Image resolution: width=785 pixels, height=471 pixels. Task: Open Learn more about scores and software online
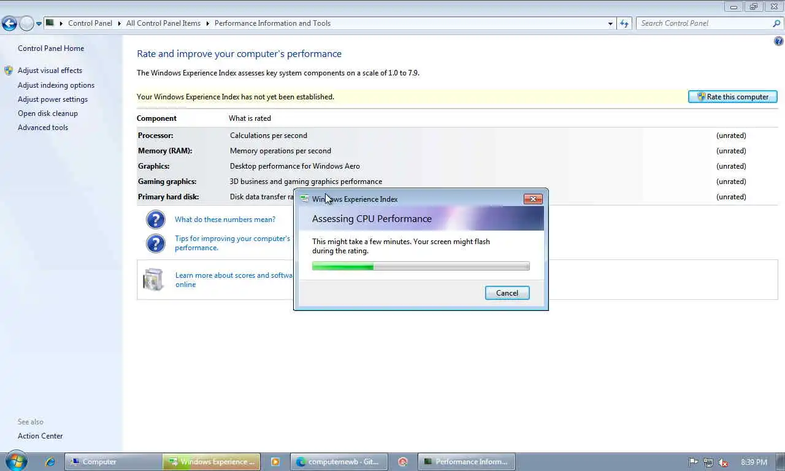tap(234, 280)
